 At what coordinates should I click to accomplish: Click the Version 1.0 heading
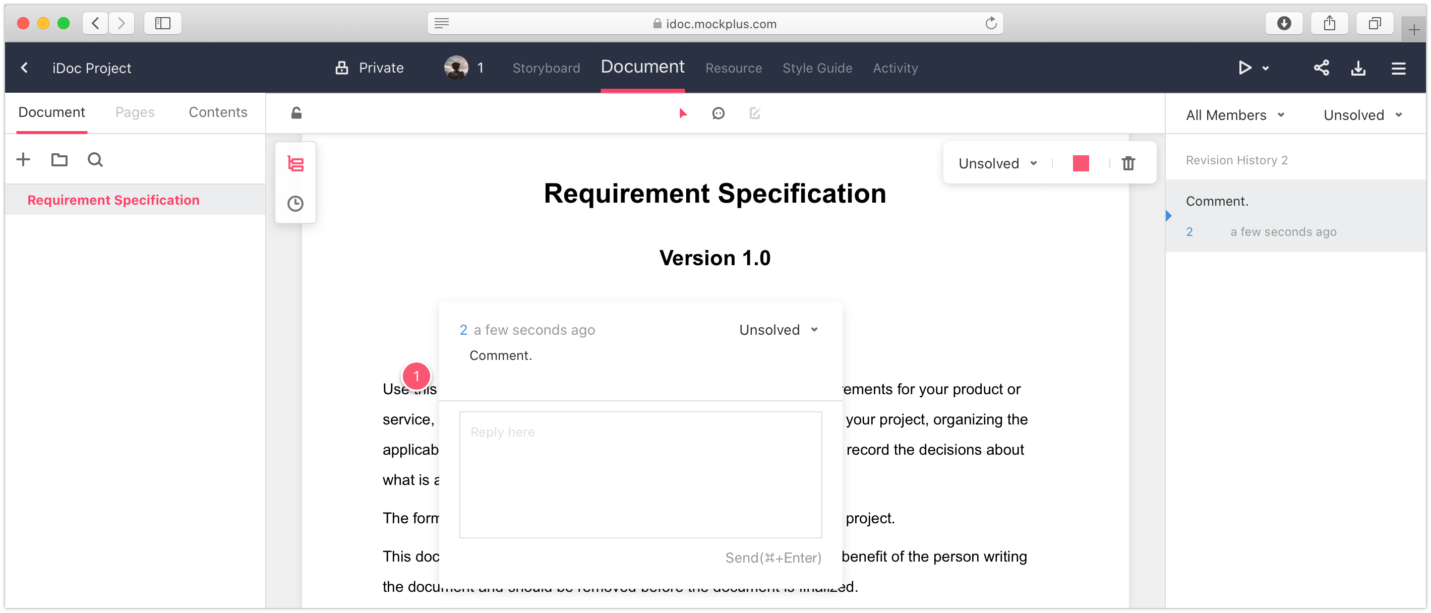click(x=715, y=258)
